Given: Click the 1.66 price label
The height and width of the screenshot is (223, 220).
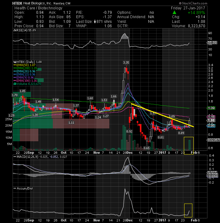Looking at the screenshot, I should point(113,96).
